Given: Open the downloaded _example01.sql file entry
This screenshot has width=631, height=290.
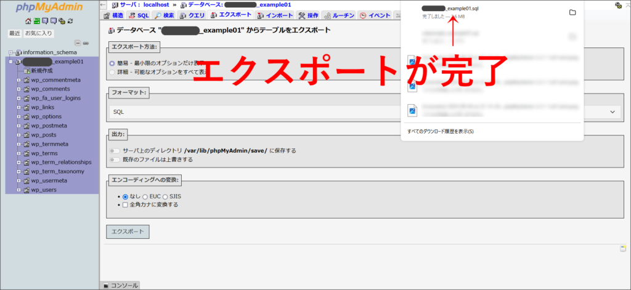Looking at the screenshot, I should pos(450,9).
